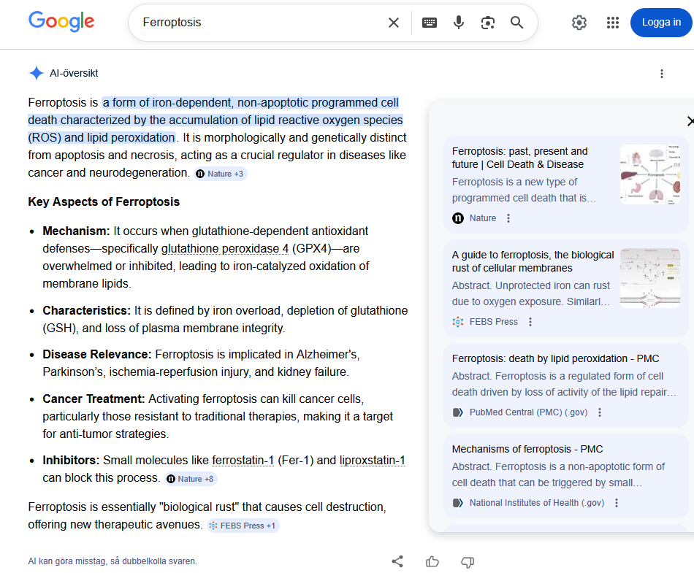Open more options next to FEBS Press source
This screenshot has height=573, width=694.
point(530,322)
